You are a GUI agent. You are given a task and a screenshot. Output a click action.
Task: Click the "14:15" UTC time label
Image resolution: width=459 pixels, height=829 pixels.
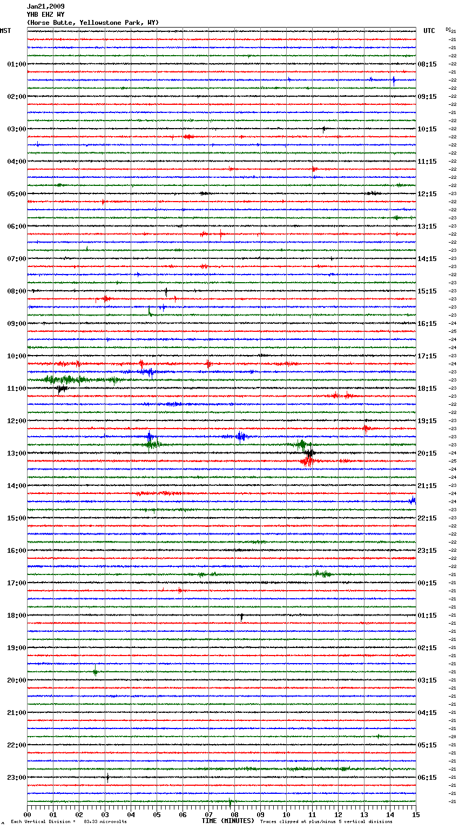pos(427,259)
